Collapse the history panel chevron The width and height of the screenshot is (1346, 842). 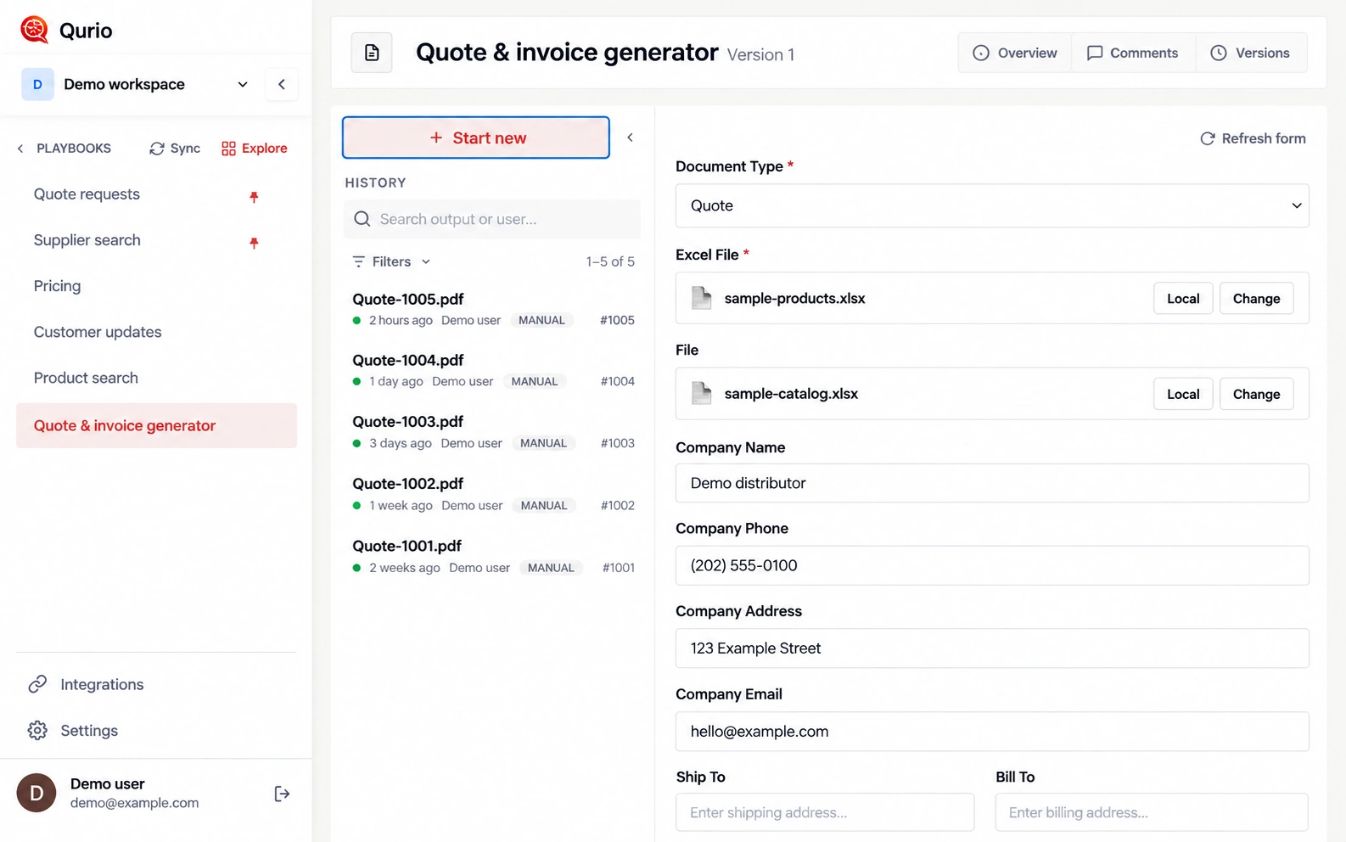coord(630,138)
